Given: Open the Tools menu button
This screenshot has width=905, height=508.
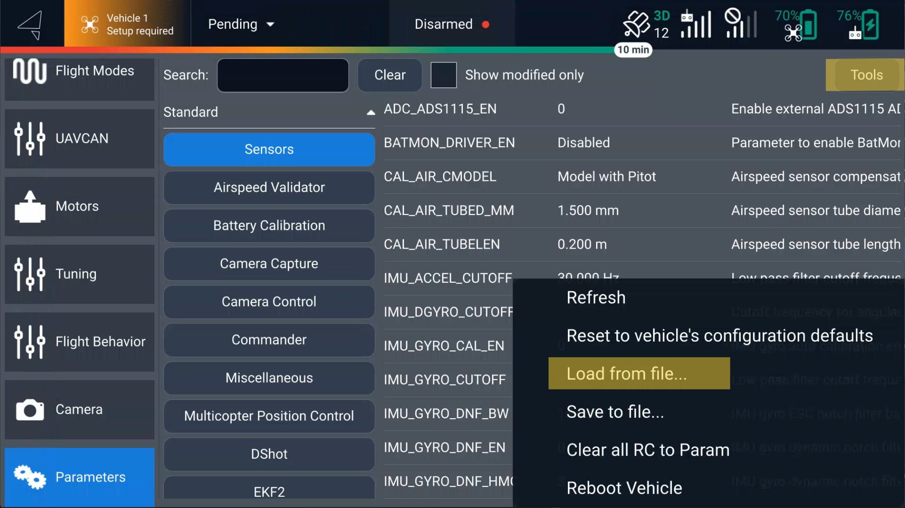Looking at the screenshot, I should point(866,75).
